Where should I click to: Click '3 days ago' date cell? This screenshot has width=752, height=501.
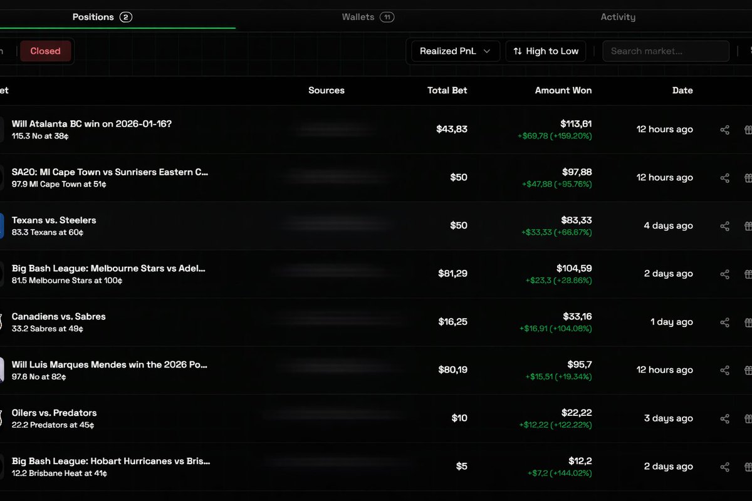[669, 418]
